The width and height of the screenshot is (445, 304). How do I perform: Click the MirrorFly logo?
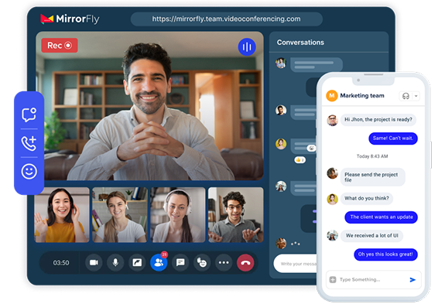click(70, 19)
